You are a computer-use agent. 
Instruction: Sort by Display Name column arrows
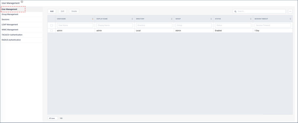click(x=132, y=19)
